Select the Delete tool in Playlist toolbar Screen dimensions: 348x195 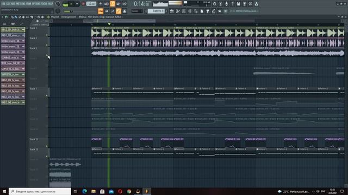point(20,17)
